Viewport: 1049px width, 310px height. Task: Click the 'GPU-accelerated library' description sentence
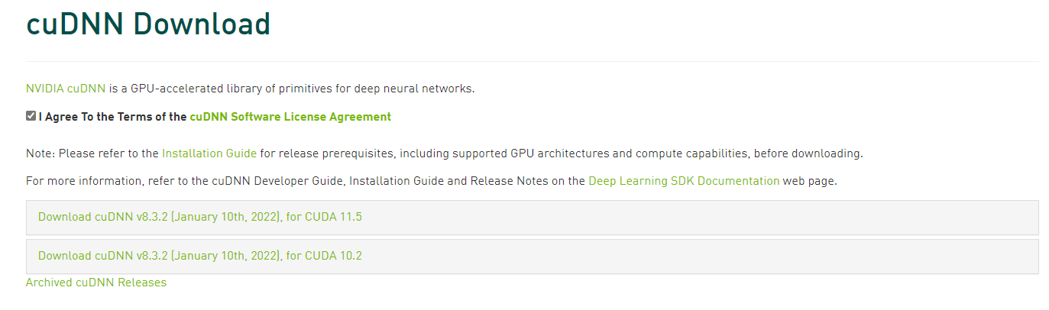click(x=290, y=89)
